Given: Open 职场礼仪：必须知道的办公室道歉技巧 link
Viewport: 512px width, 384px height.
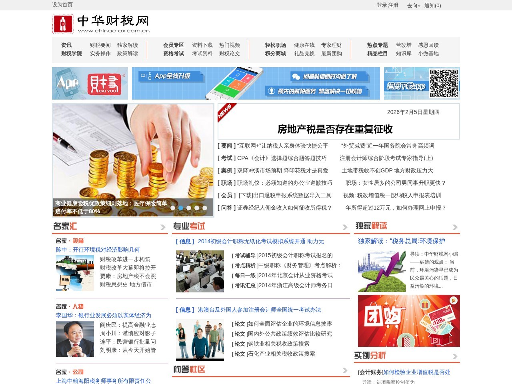Looking at the screenshot, I should (x=284, y=183).
